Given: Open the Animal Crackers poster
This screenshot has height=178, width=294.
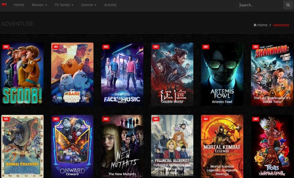Looking at the screenshot, I should coord(22,146).
